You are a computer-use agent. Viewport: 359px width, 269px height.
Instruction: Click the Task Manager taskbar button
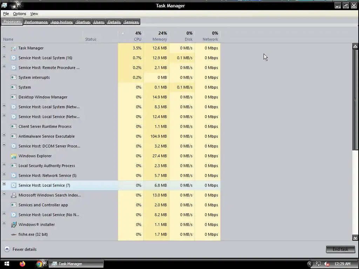pos(76,264)
